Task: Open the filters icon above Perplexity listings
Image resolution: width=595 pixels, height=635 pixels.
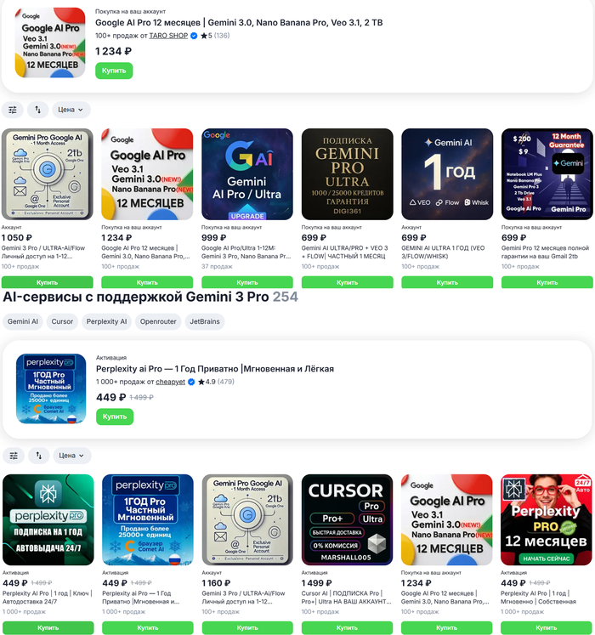Action: pos(14,456)
